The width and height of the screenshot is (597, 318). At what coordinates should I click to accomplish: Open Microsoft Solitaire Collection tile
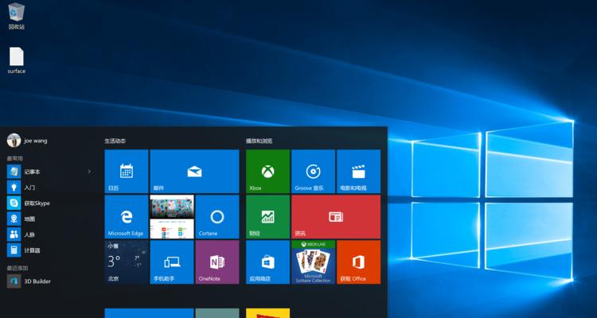[313, 262]
